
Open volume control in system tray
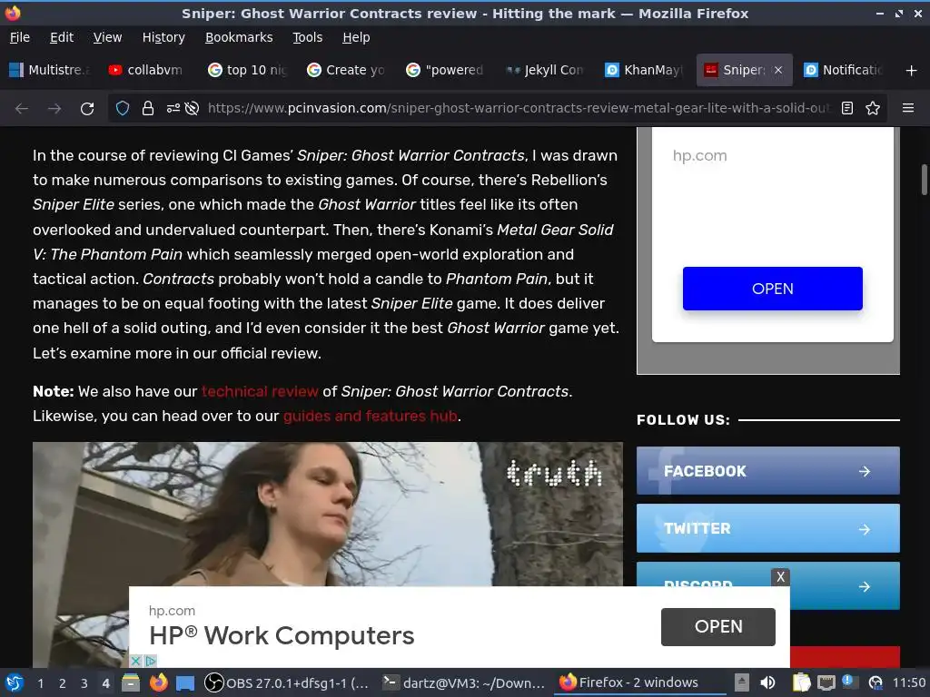(x=767, y=682)
